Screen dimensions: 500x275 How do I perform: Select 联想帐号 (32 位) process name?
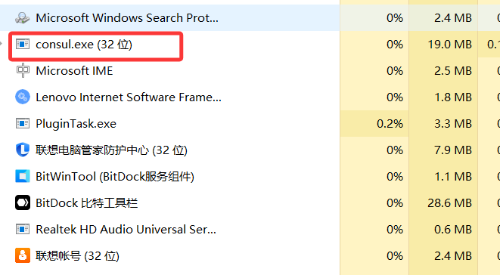(77, 256)
